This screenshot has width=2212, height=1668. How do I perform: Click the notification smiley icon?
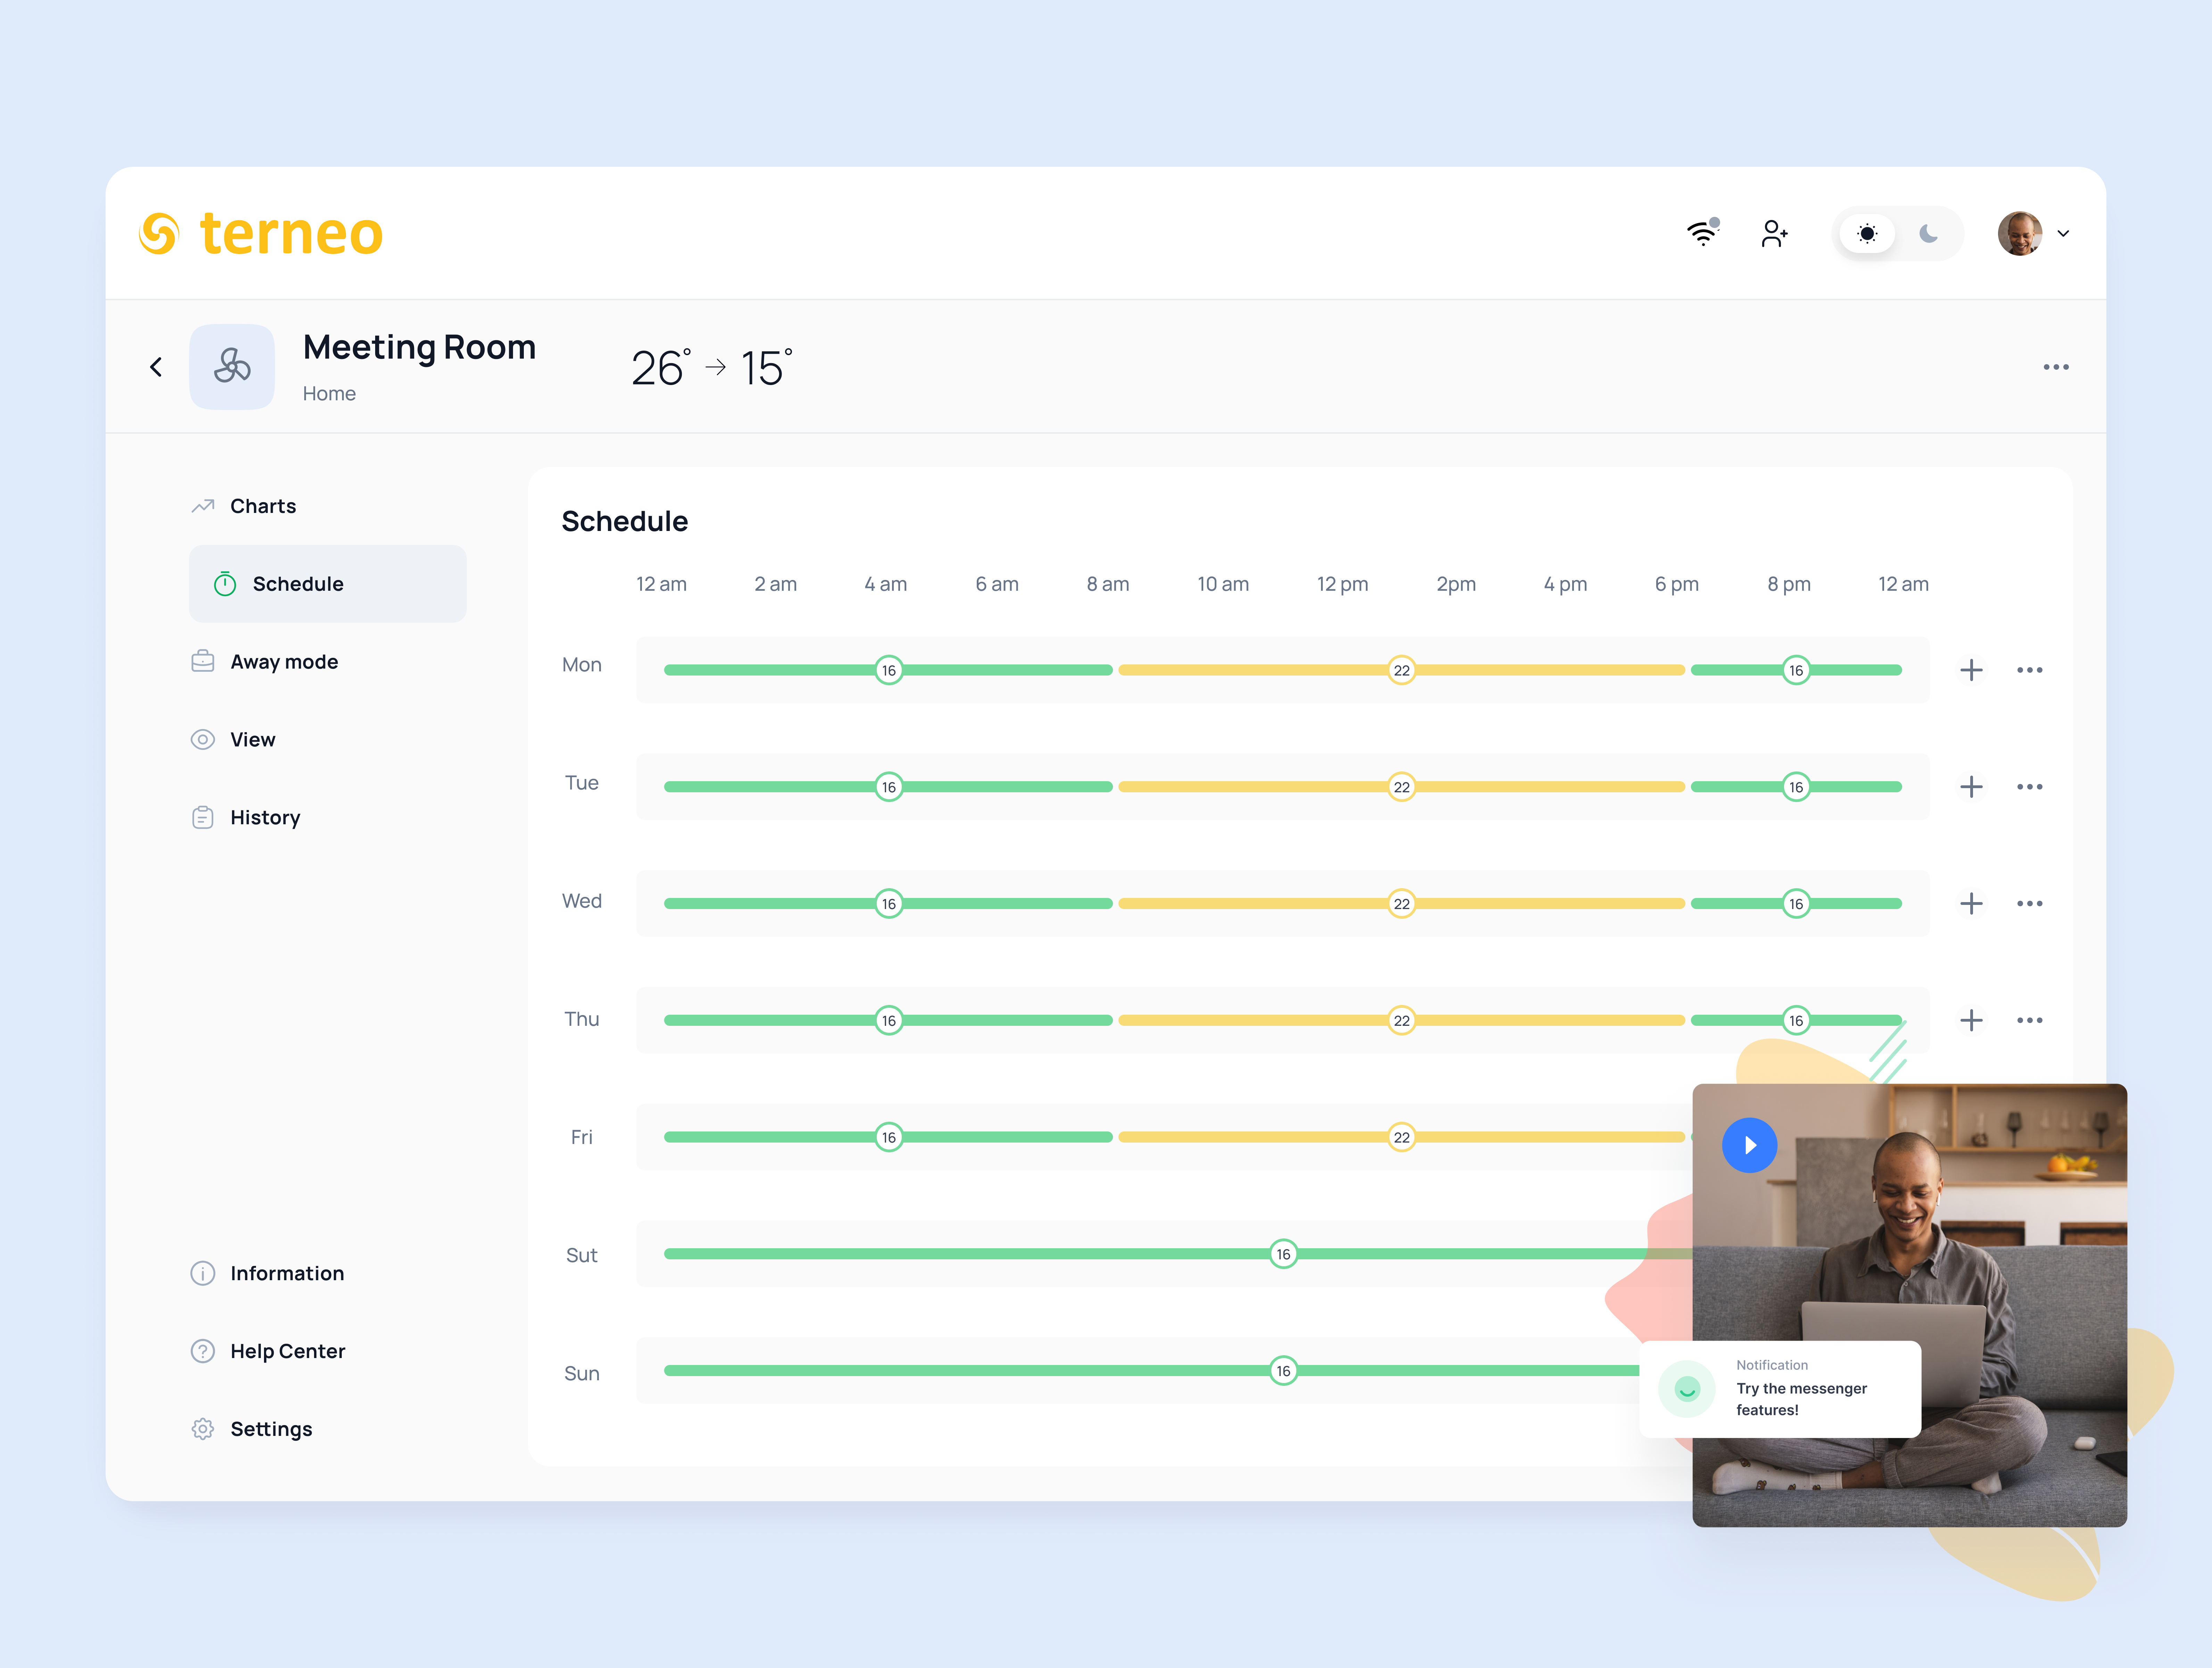(1687, 1389)
